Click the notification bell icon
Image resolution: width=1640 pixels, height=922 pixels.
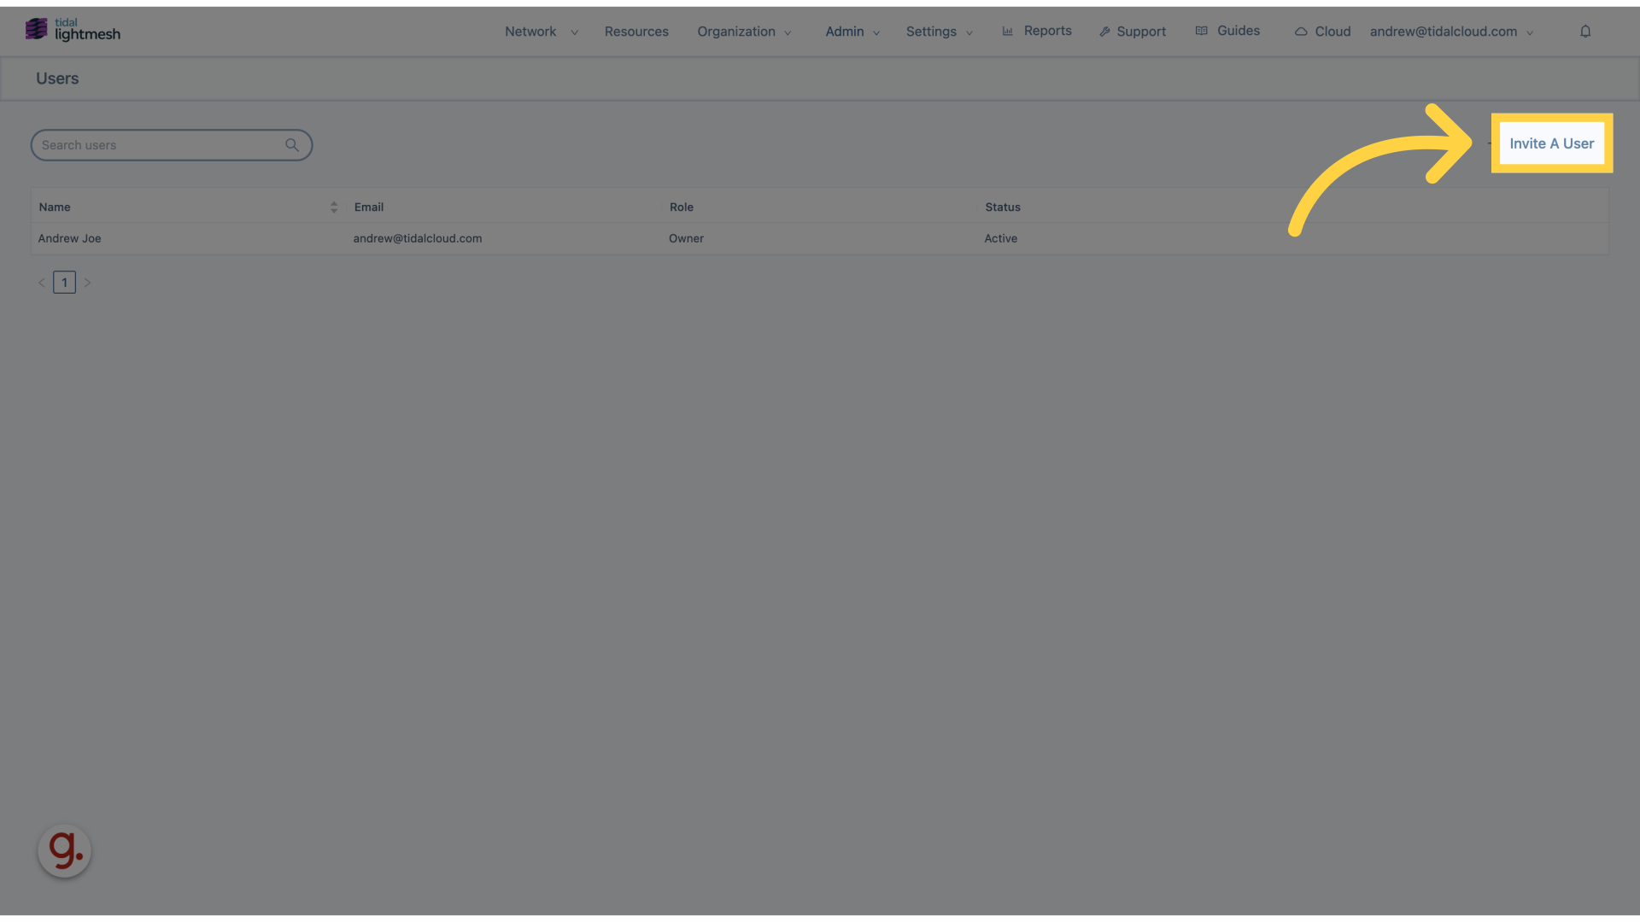(1584, 31)
